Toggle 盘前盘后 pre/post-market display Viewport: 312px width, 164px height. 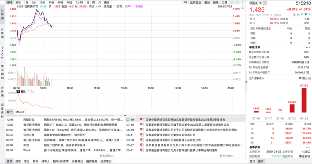click(x=196, y=2)
